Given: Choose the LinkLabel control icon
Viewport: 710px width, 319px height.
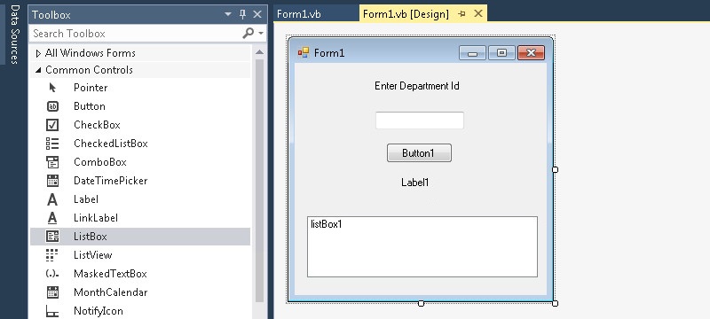Looking at the screenshot, I should [52, 218].
